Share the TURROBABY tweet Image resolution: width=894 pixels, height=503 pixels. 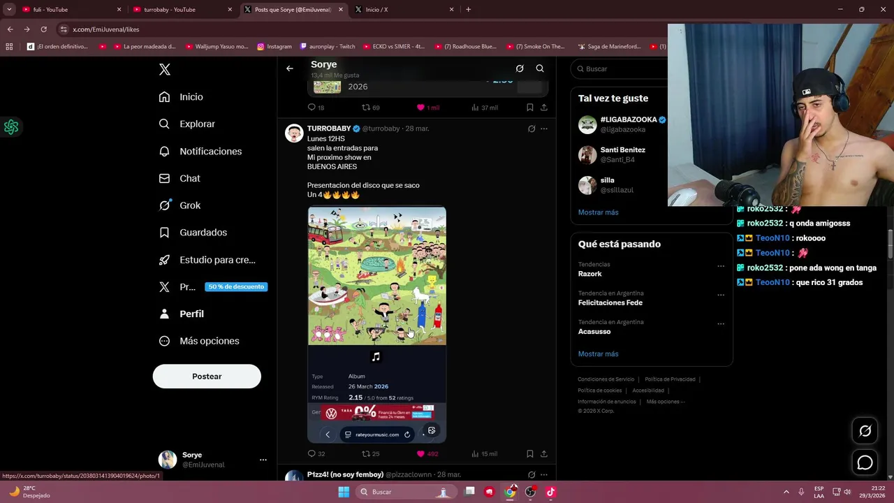point(544,453)
